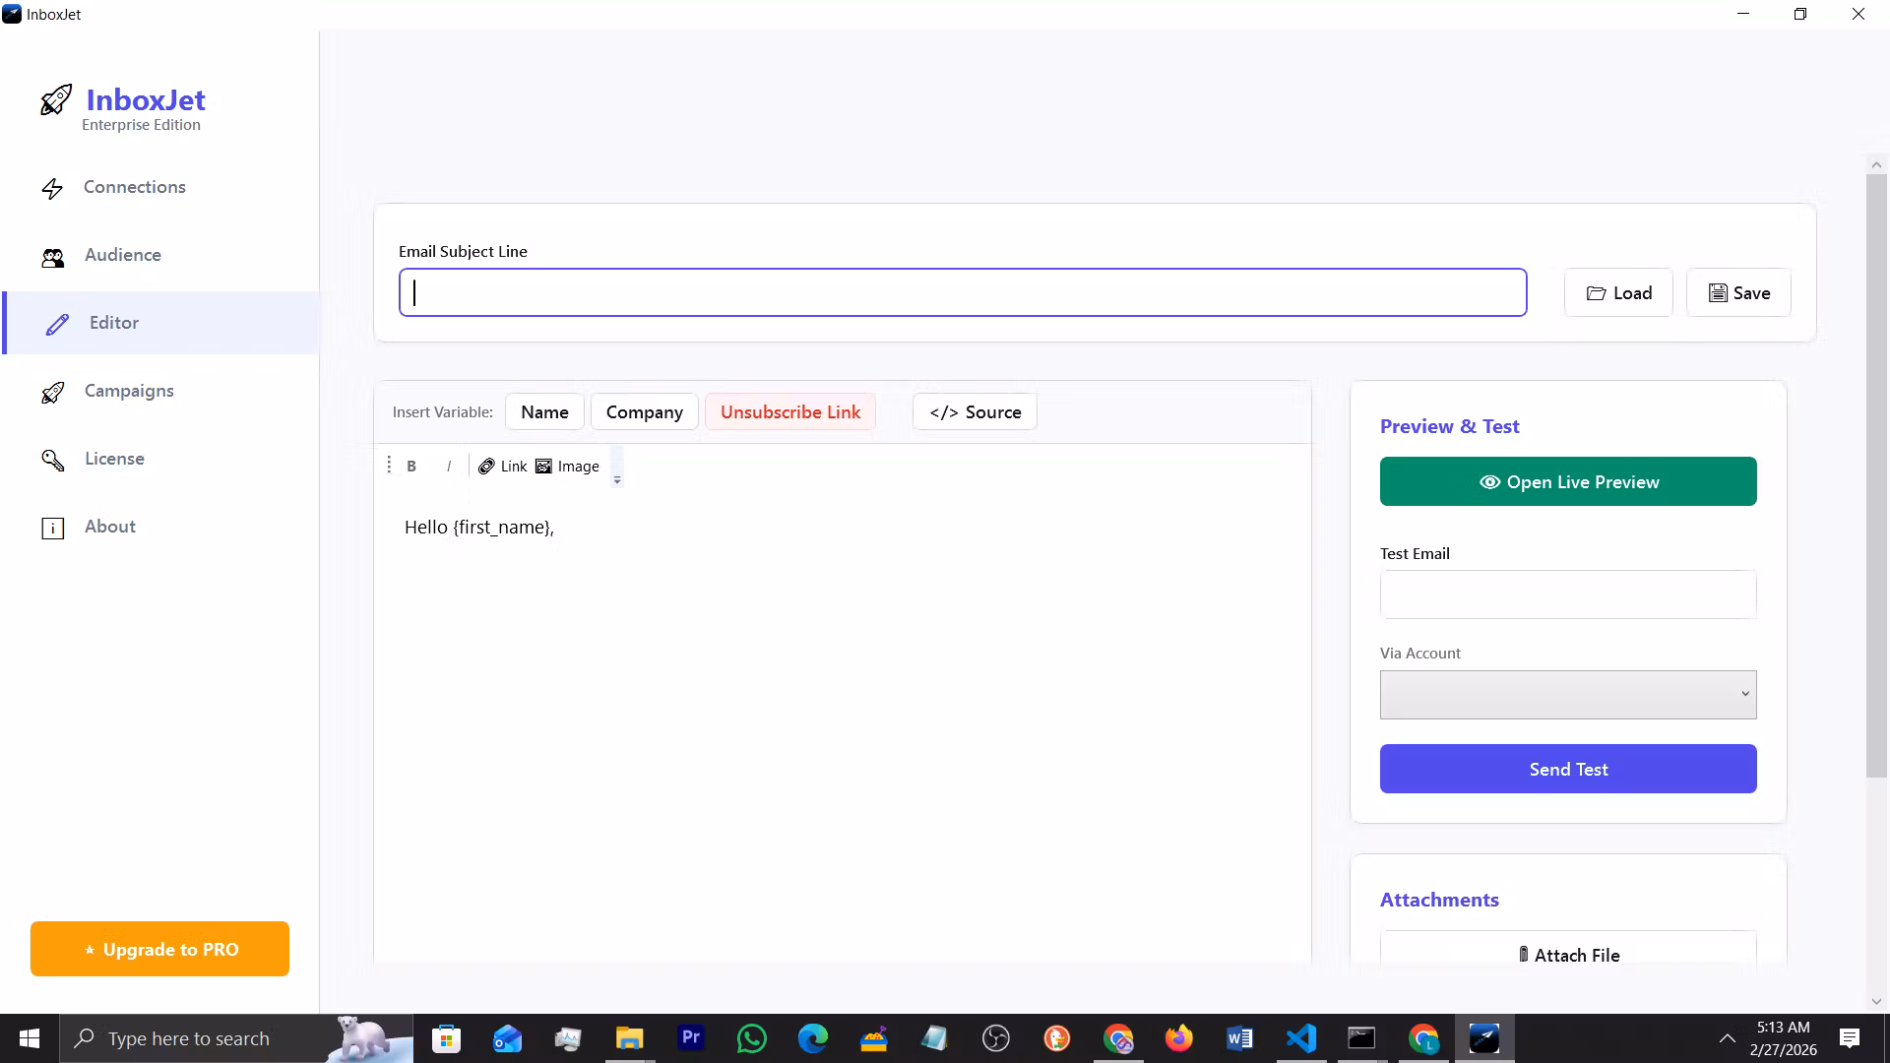Open OBS Studio from the taskbar
The height and width of the screenshot is (1063, 1890).
pos(995,1038)
